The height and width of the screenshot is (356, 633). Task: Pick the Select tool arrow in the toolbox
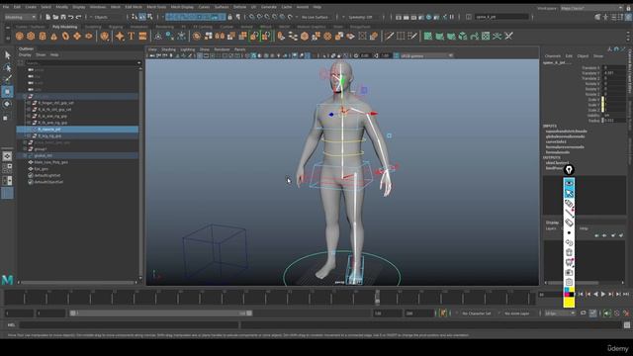click(x=7, y=55)
